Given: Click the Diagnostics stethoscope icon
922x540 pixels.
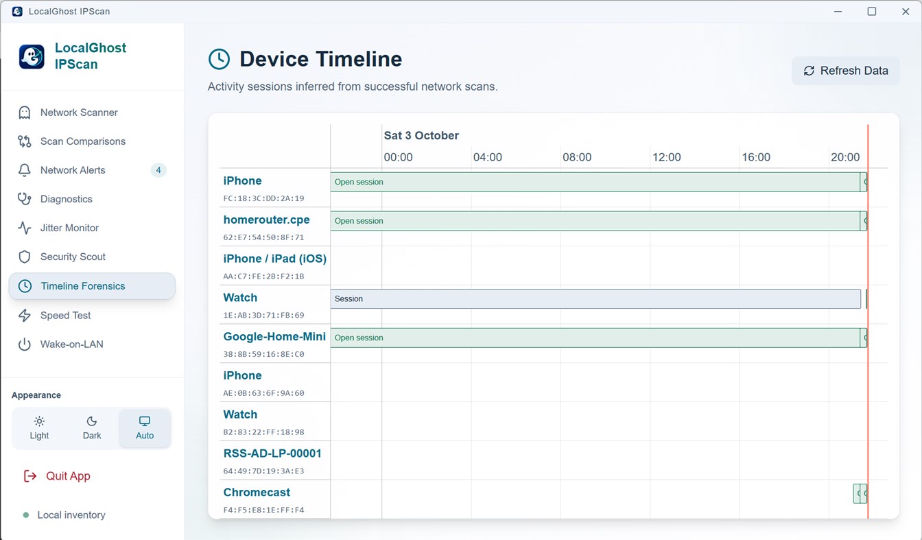Looking at the screenshot, I should 25,199.
